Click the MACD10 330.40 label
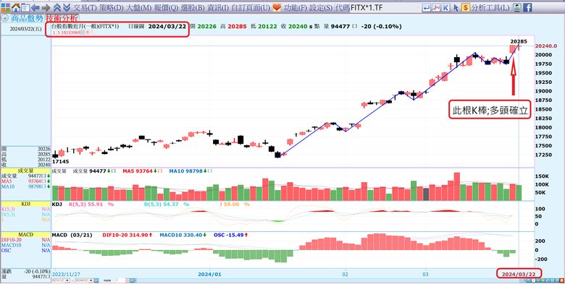 (x=181, y=235)
